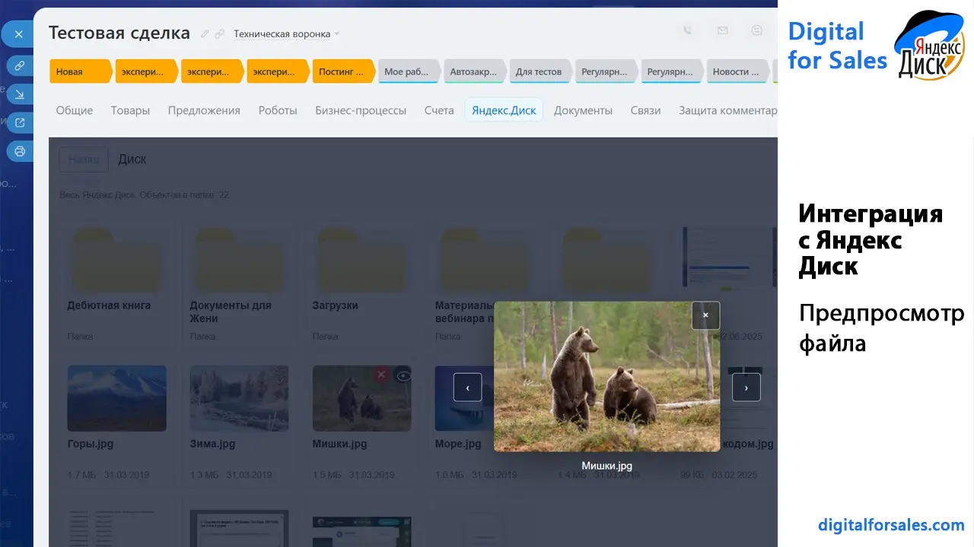Screen dimensions: 974x547
Task: Select the Новая deal stage
Action: click(80, 72)
